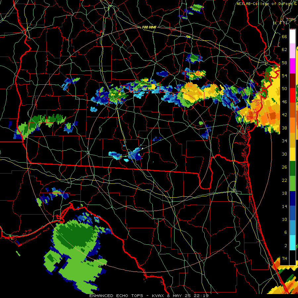
Task: Click the legend value "42"
Action: (284, 115)
